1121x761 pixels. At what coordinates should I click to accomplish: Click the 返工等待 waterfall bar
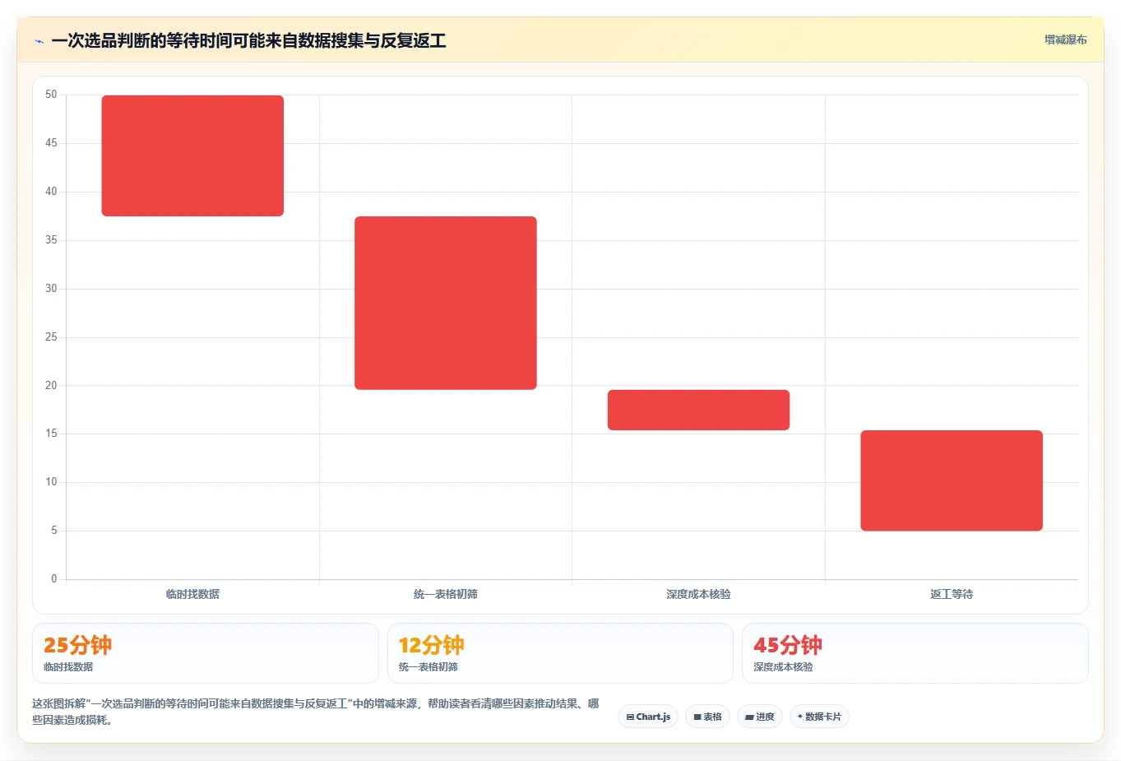coord(952,480)
